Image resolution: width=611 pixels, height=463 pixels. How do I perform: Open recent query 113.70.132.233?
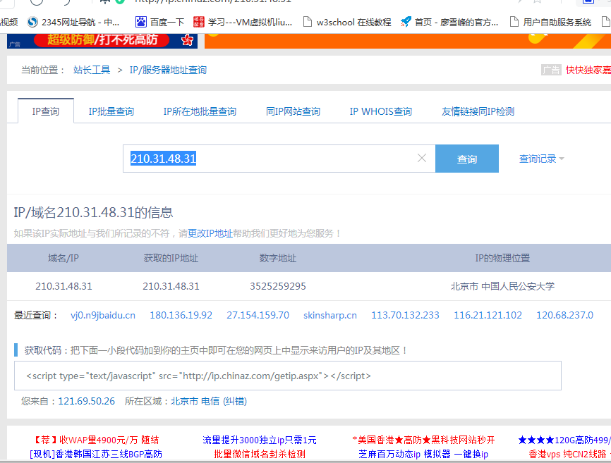pyautogui.click(x=405, y=315)
